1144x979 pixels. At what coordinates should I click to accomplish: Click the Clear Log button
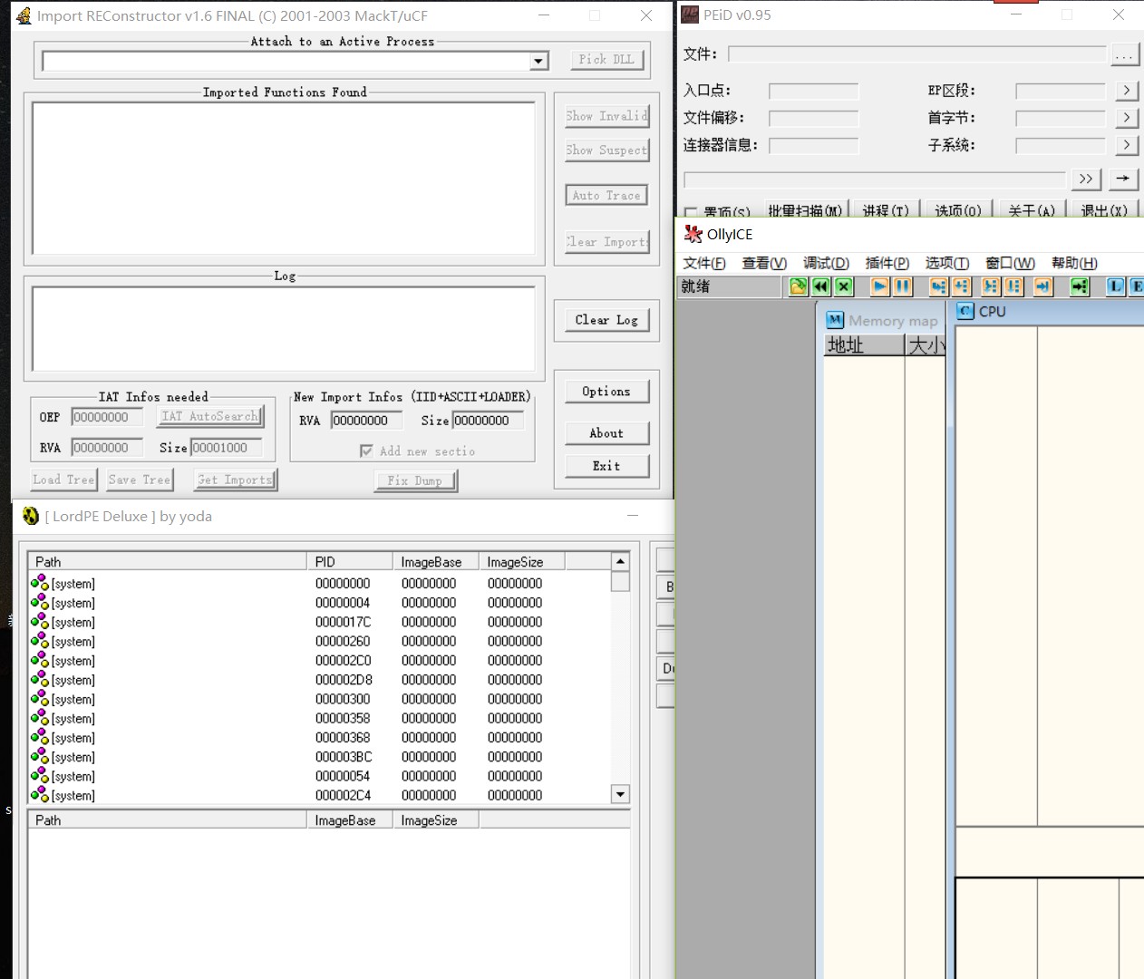[606, 320]
